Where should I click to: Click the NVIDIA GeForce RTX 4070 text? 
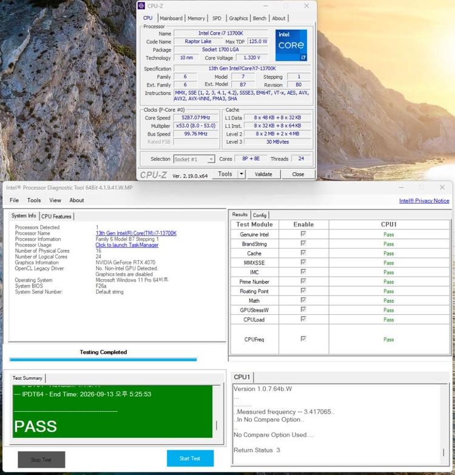pyautogui.click(x=126, y=262)
